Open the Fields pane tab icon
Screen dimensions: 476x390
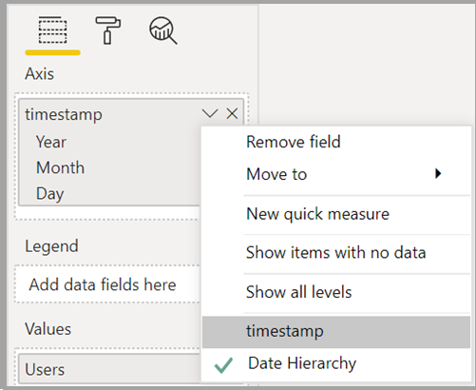click(x=52, y=30)
